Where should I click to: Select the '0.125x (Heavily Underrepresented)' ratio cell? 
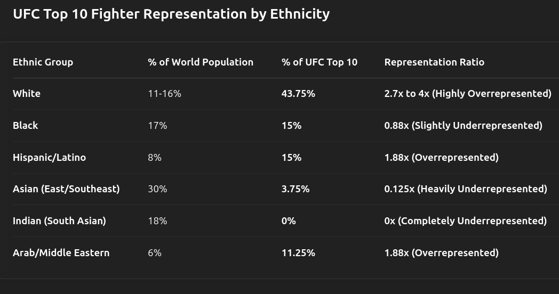coord(466,189)
